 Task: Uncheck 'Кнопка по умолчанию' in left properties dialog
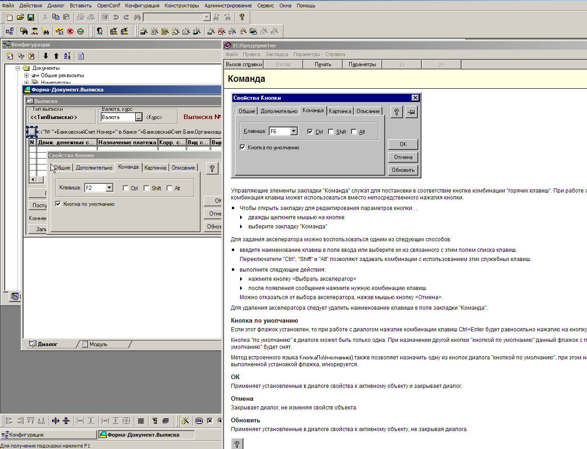[58, 204]
